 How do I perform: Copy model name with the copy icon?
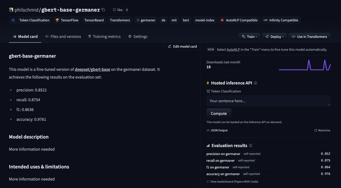(103, 10)
